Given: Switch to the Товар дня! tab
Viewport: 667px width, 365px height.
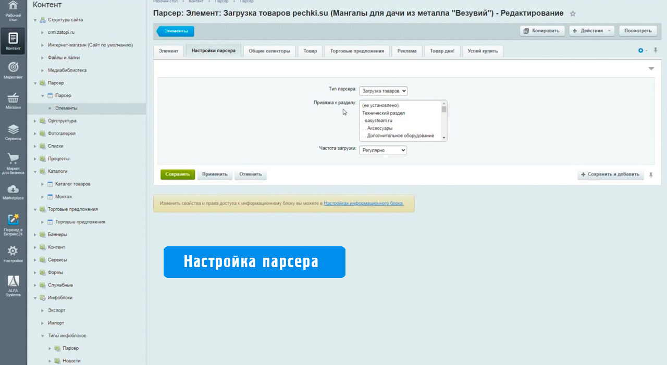Looking at the screenshot, I should point(442,51).
